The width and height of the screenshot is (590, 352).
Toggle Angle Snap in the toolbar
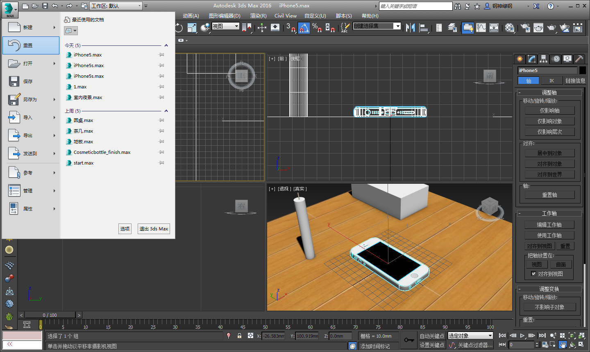pyautogui.click(x=304, y=27)
